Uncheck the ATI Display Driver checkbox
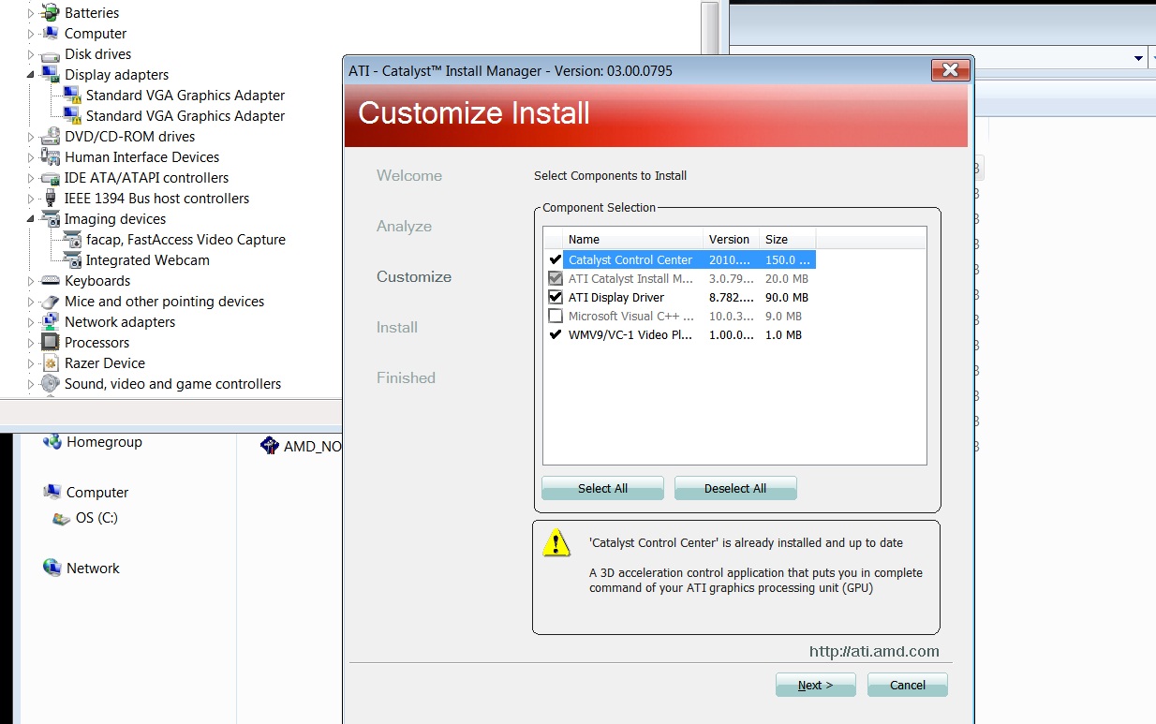The image size is (1156, 724). (x=555, y=297)
